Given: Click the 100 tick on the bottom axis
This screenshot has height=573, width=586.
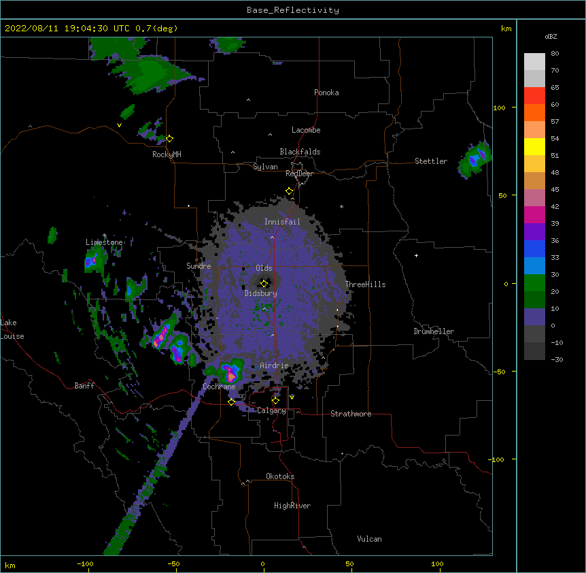Looking at the screenshot, I should 437,563.
